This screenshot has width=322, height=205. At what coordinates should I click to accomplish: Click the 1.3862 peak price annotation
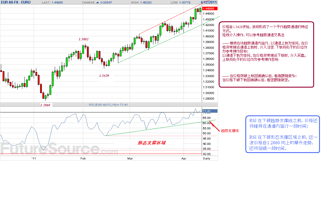tap(84, 39)
